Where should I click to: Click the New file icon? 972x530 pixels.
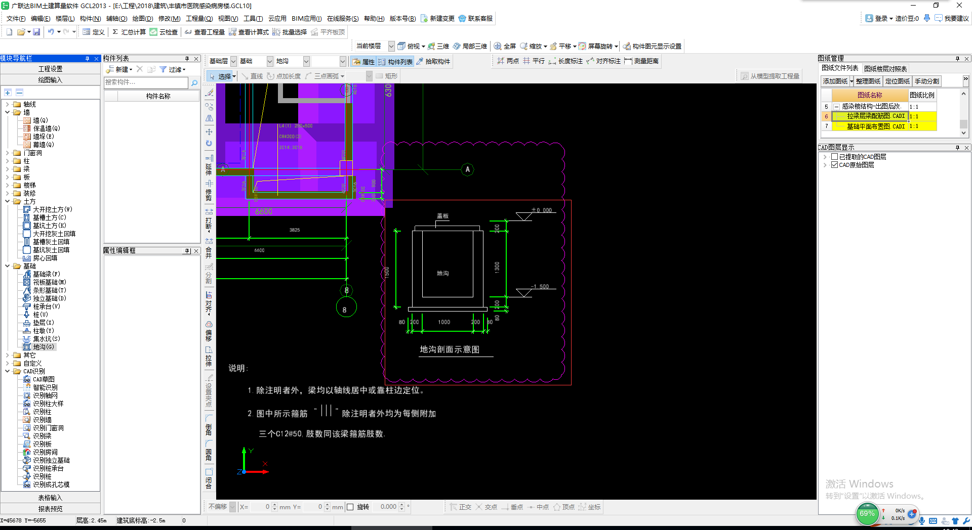[9, 32]
